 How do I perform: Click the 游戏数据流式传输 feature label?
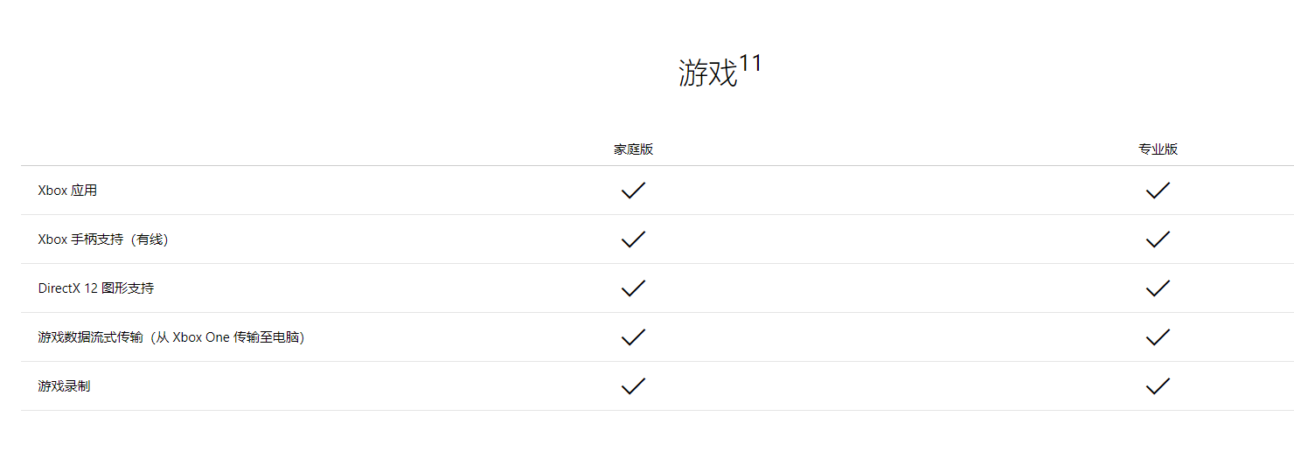point(171,337)
